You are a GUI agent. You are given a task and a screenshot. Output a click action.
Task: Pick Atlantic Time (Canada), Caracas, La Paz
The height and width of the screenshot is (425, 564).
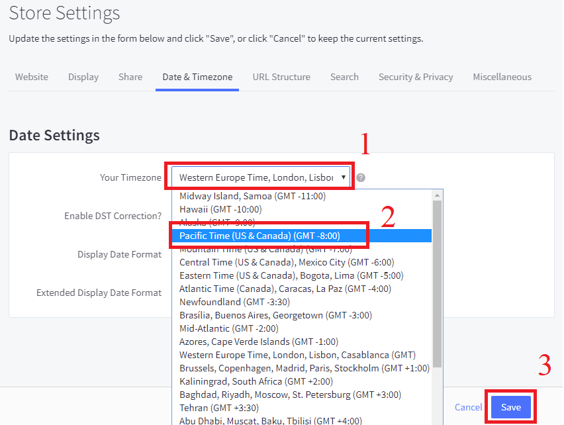[x=302, y=289]
